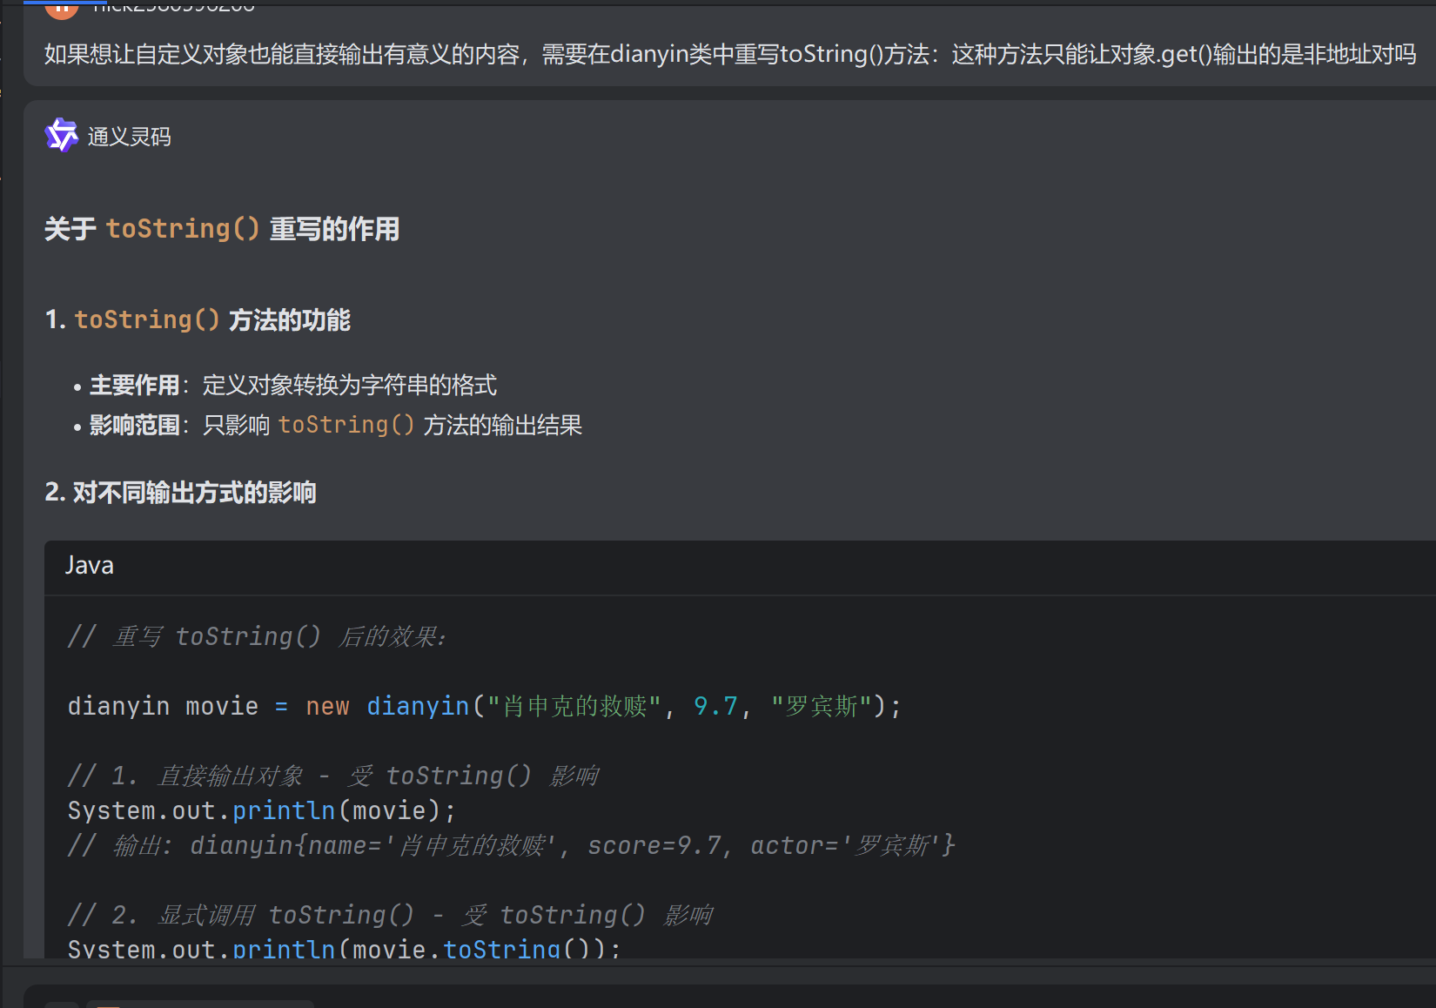The height and width of the screenshot is (1008, 1436).
Task: Select the Java label on the code block header
Action: (x=88, y=565)
